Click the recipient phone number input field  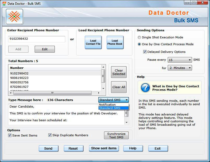(37, 39)
